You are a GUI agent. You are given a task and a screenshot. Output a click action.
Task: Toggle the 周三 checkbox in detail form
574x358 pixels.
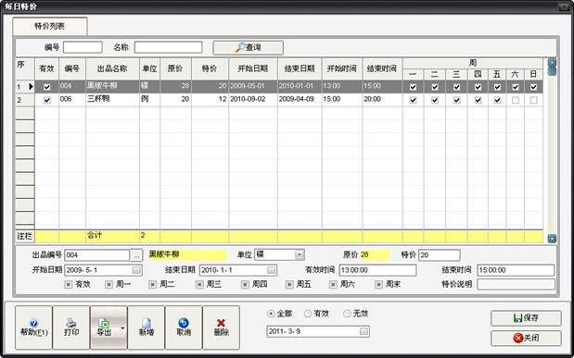[x=199, y=285]
